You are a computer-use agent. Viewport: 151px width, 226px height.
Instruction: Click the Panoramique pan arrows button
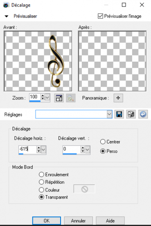coord(118,98)
